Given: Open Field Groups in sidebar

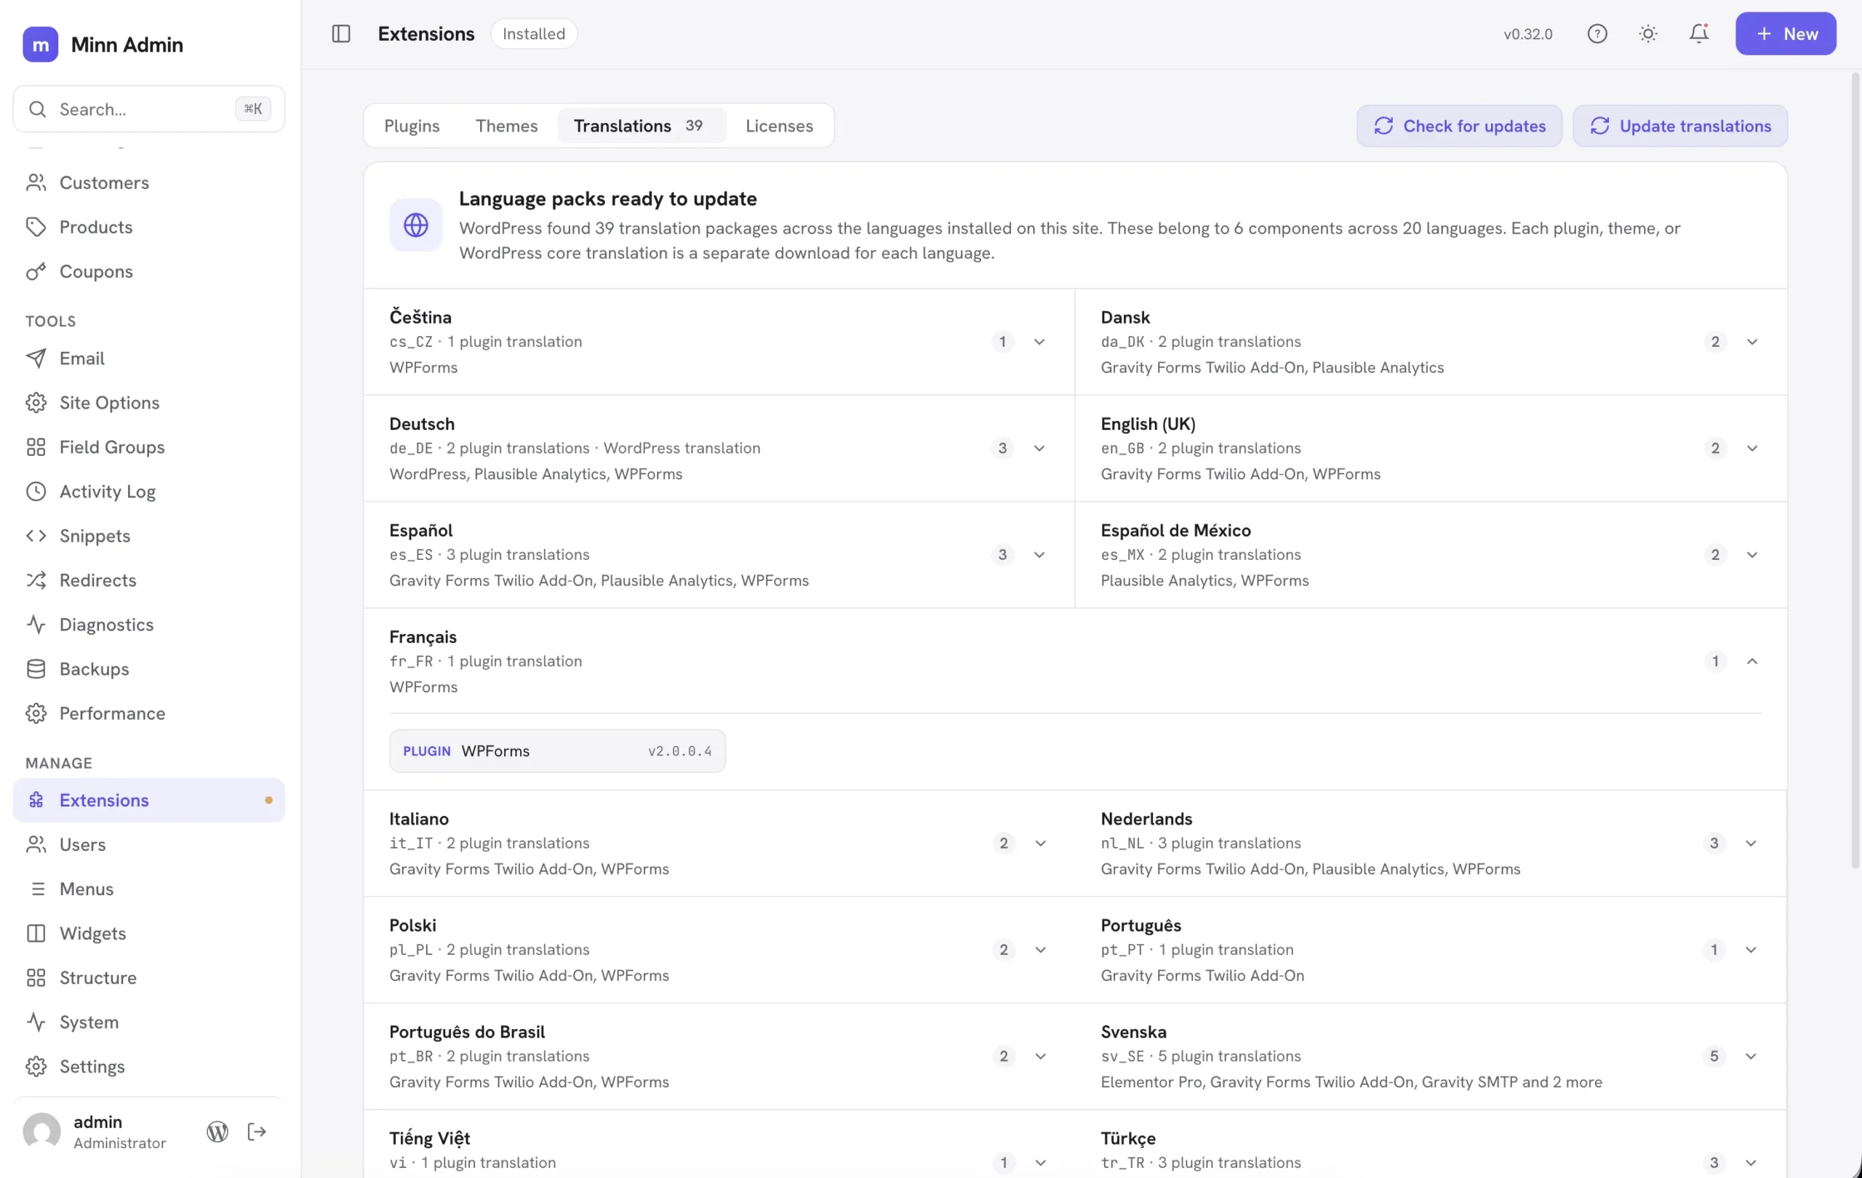Looking at the screenshot, I should click(148, 447).
